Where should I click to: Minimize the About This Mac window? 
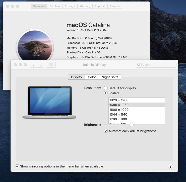(13, 6)
